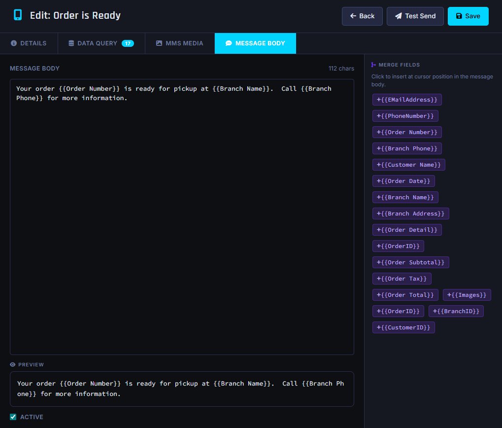The height and width of the screenshot is (428, 502).
Task: Click the 112 chars counter
Action: (341, 69)
